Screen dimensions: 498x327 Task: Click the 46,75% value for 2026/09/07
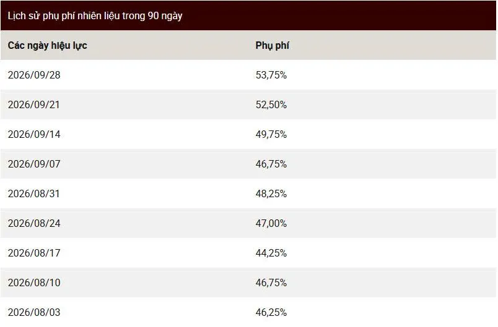click(x=271, y=164)
